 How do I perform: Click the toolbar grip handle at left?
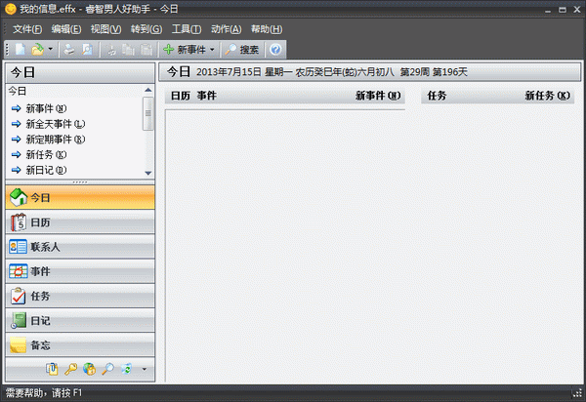click(x=7, y=49)
